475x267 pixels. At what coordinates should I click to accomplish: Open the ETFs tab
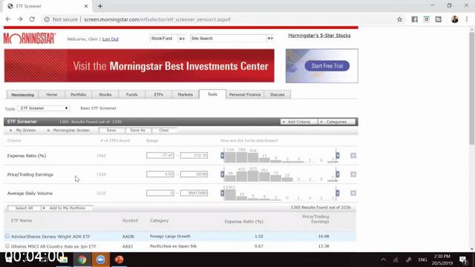pyautogui.click(x=158, y=95)
